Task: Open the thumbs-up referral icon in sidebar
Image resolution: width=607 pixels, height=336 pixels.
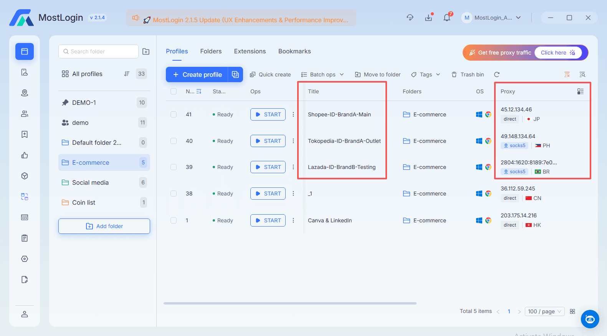Action: coord(25,155)
